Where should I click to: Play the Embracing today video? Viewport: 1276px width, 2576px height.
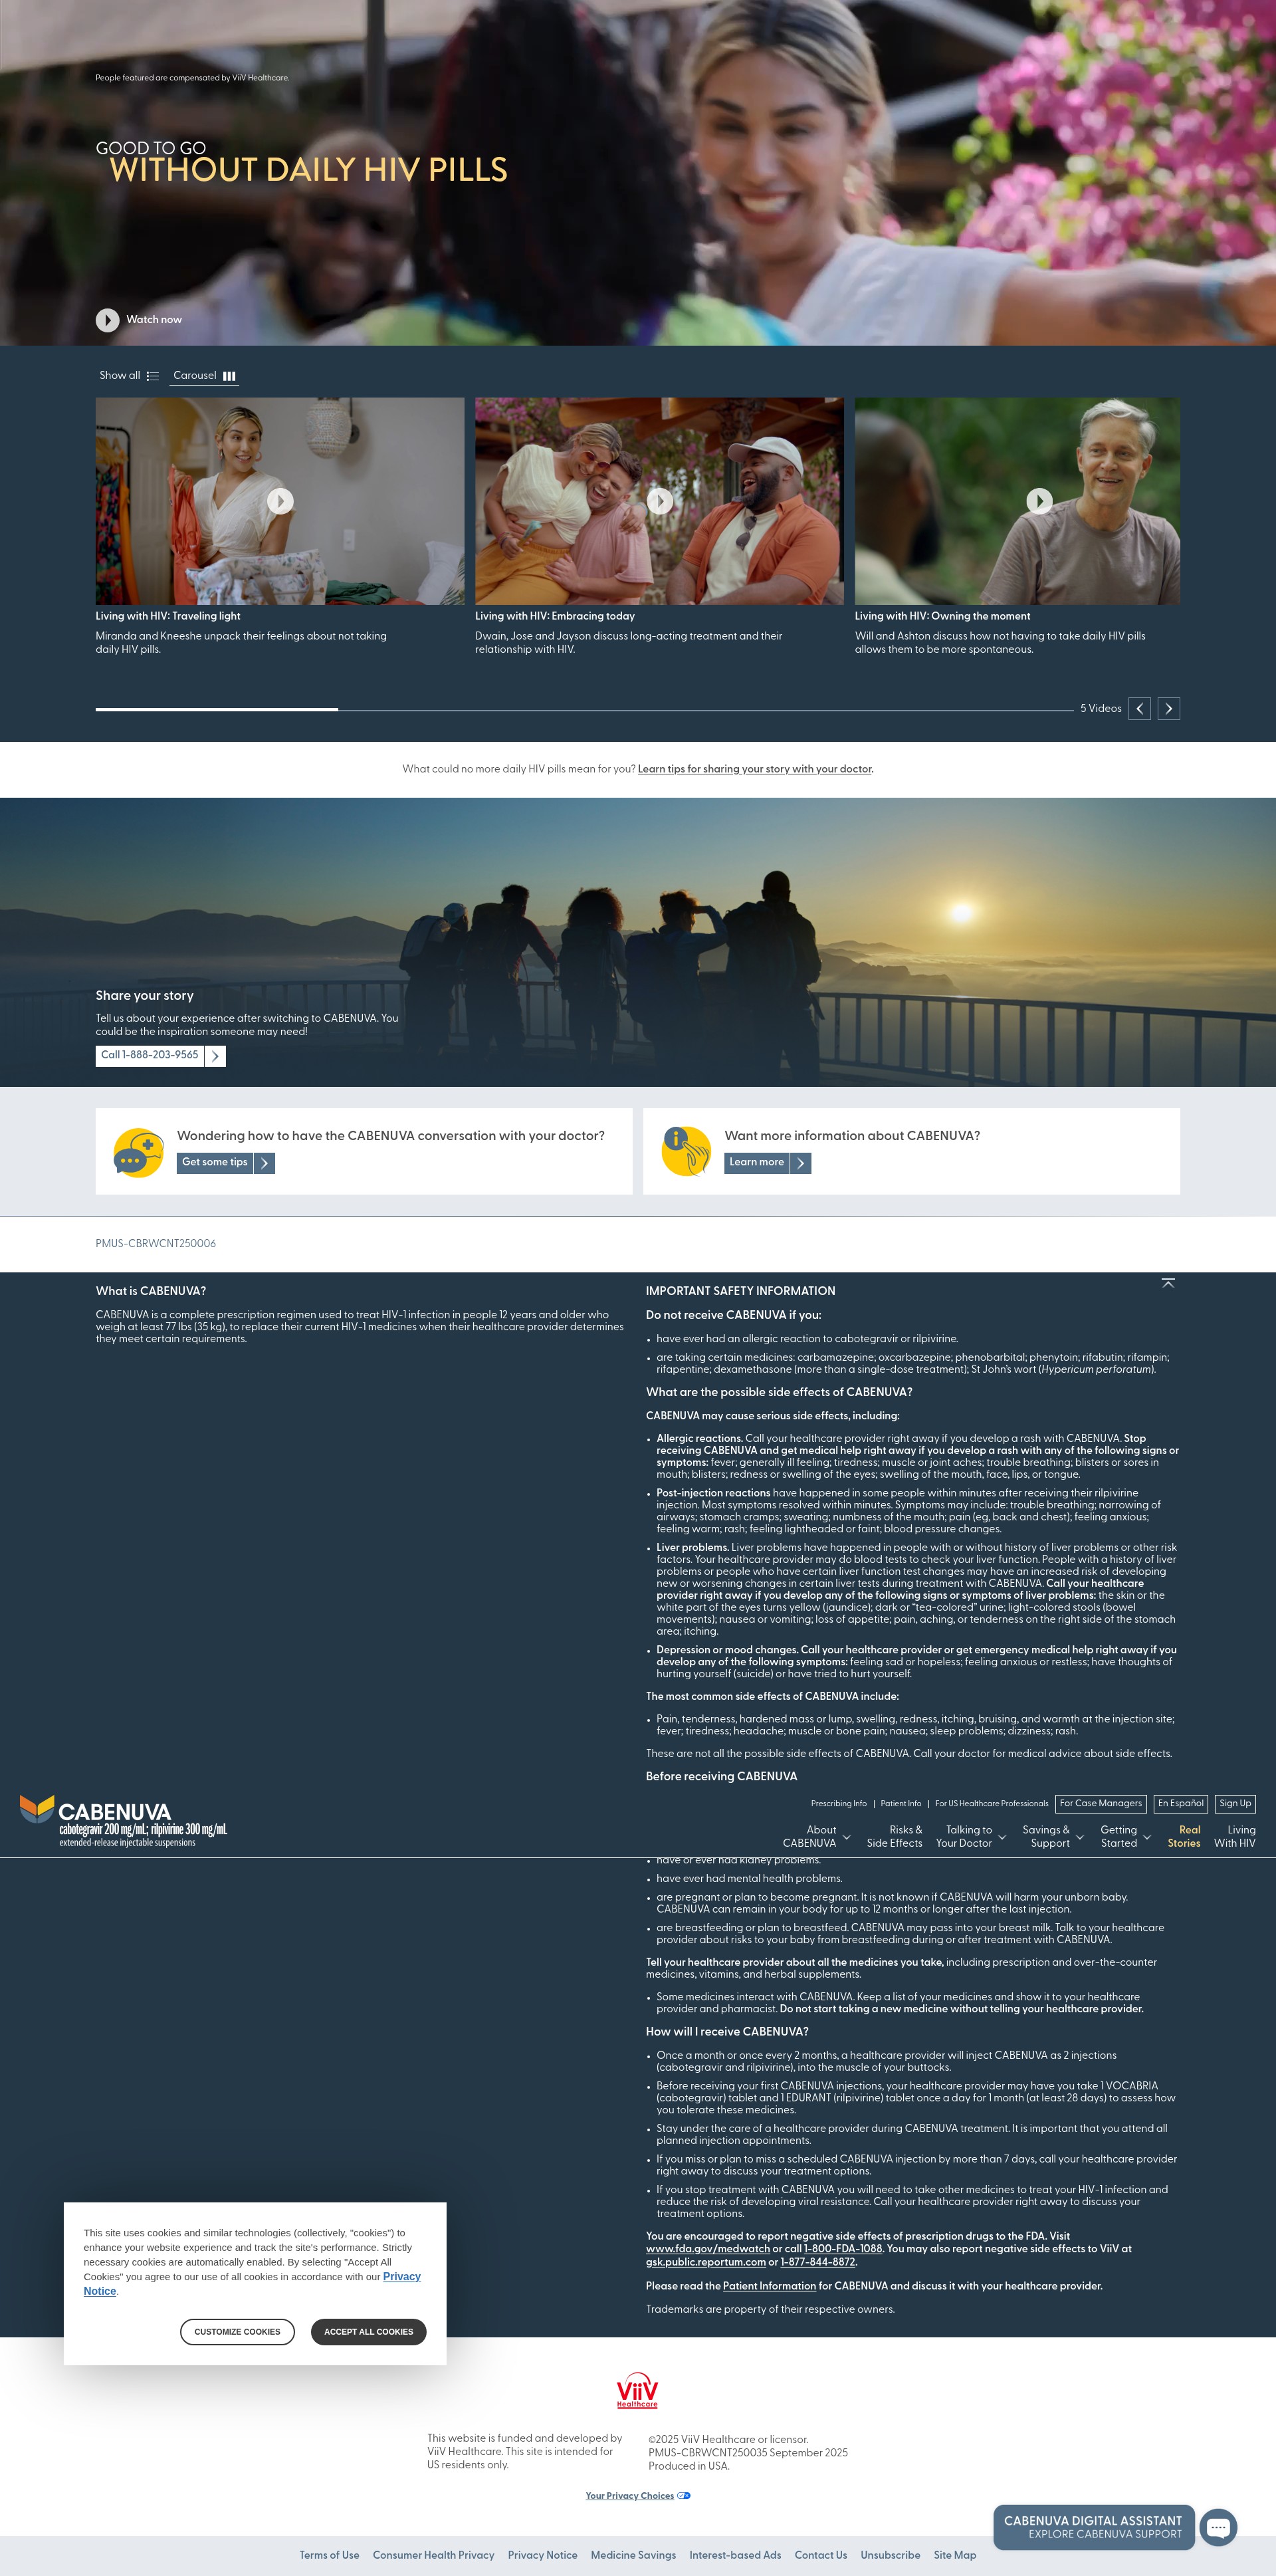[x=660, y=501]
